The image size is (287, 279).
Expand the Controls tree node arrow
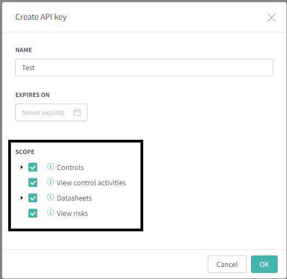pyautogui.click(x=22, y=167)
